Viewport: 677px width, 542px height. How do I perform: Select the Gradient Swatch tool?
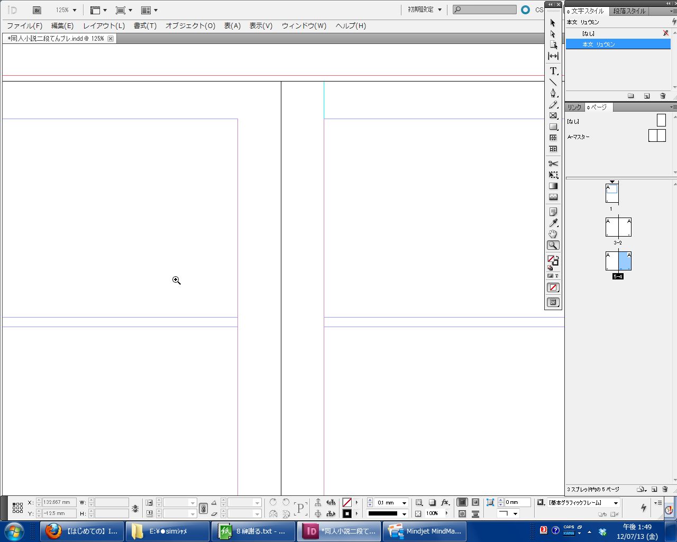pyautogui.click(x=553, y=186)
